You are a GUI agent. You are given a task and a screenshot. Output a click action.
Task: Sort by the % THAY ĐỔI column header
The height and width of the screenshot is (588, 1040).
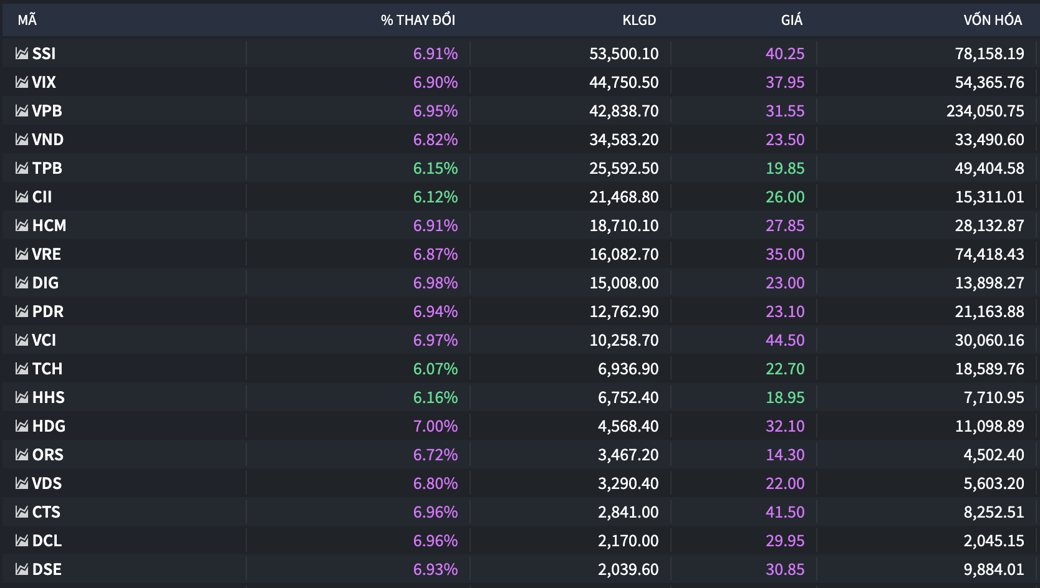418,20
